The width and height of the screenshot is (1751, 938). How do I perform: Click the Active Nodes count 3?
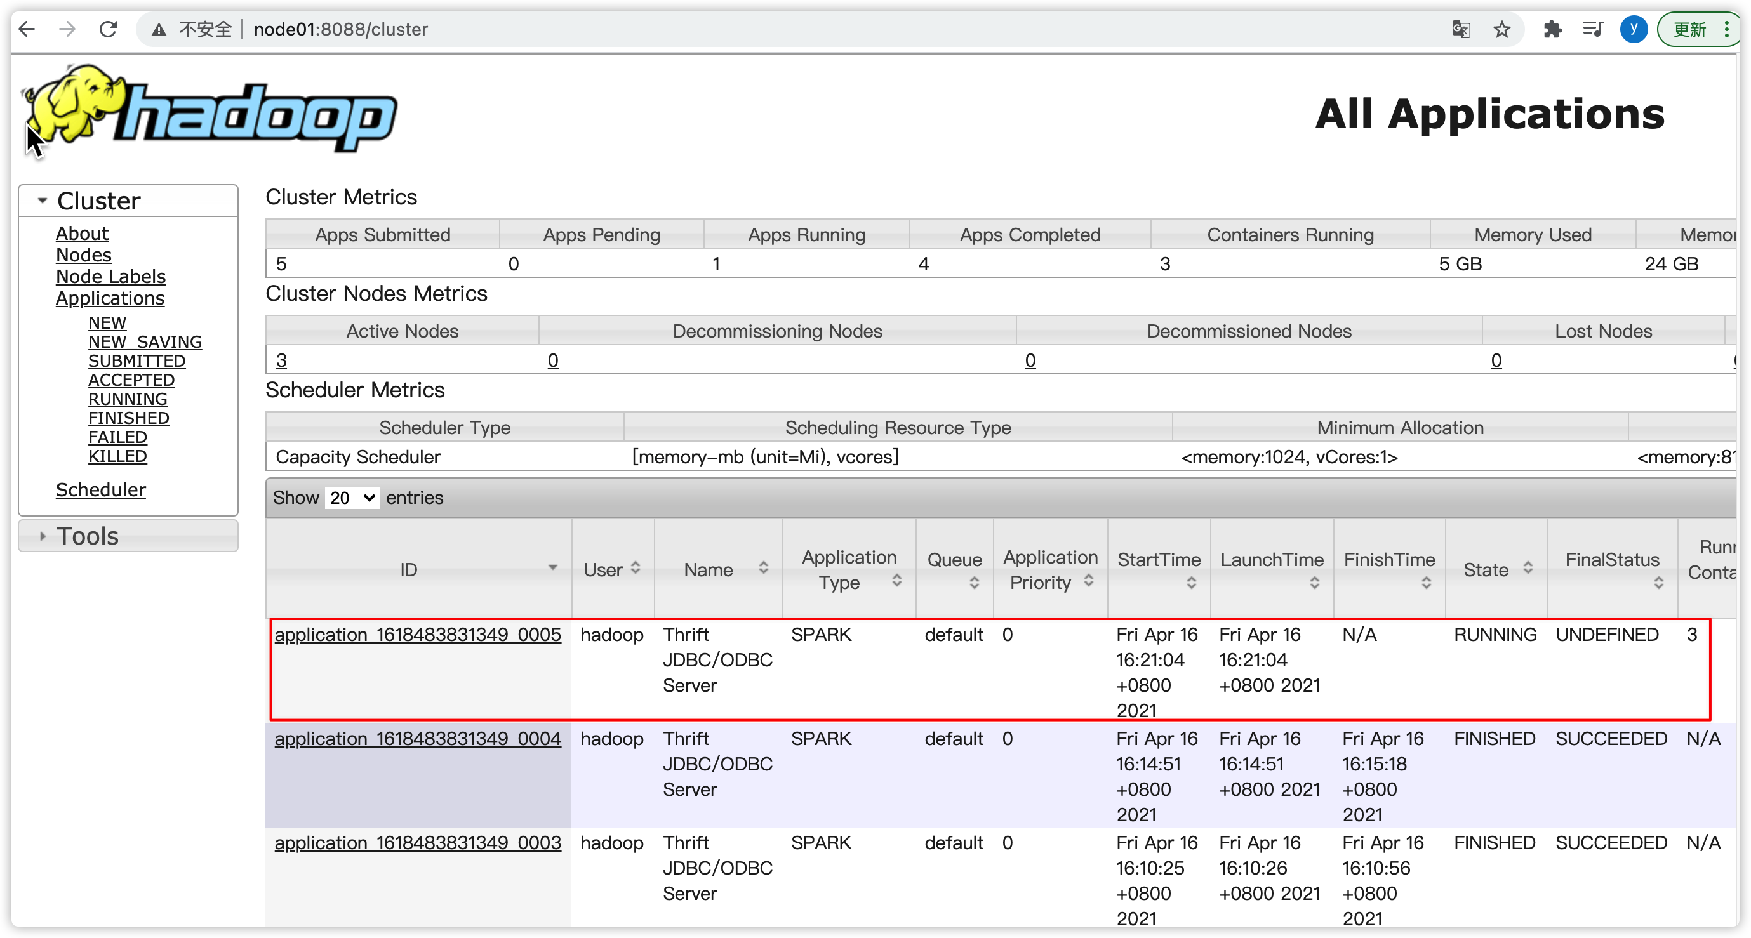click(281, 360)
